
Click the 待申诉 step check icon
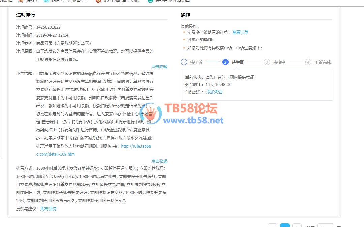(184, 62)
